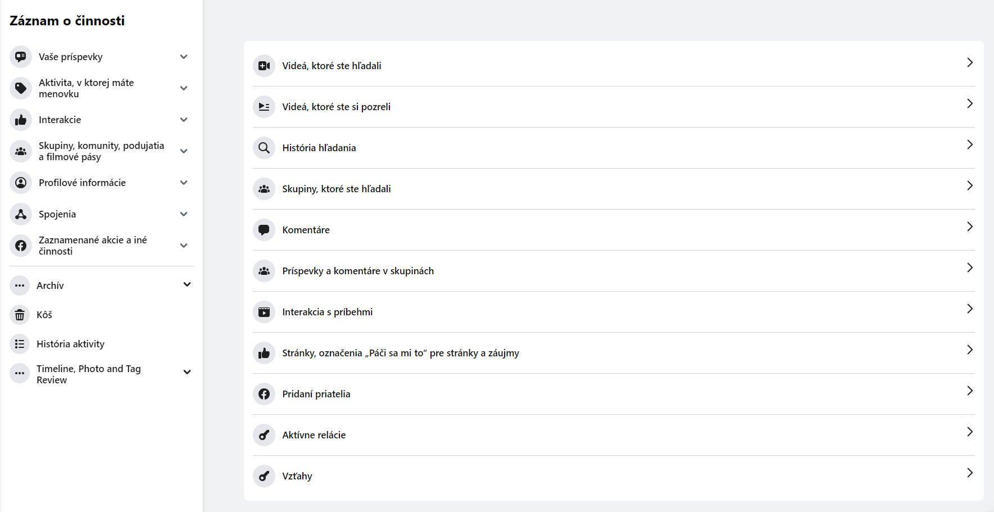
Task: Click the speech bubble icon for Vaše príspevky
Action: [21, 57]
